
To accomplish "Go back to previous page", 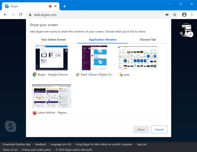I will (5, 15).
